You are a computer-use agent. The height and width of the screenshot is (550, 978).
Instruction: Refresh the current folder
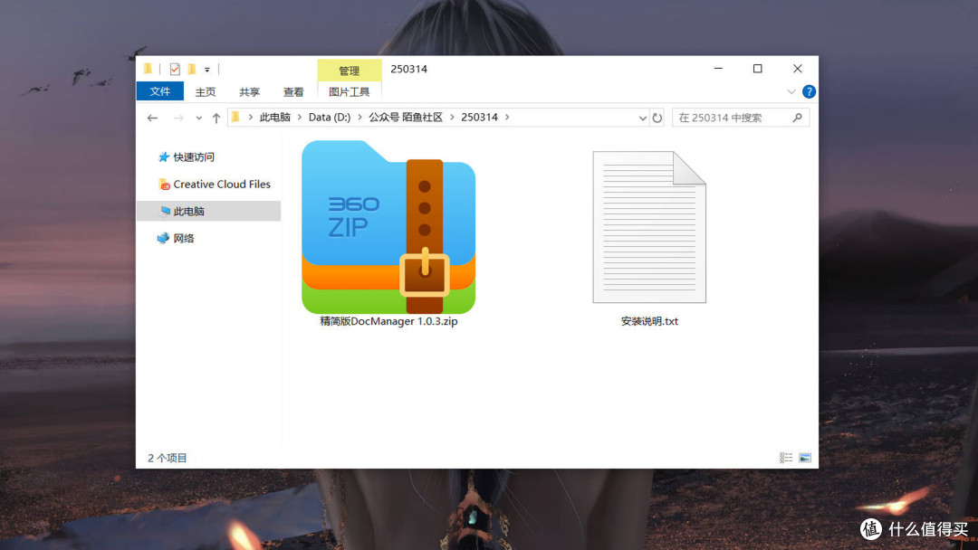point(657,118)
